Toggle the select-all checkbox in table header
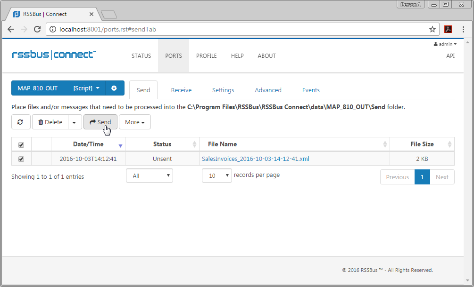The image size is (474, 287). [x=21, y=145]
